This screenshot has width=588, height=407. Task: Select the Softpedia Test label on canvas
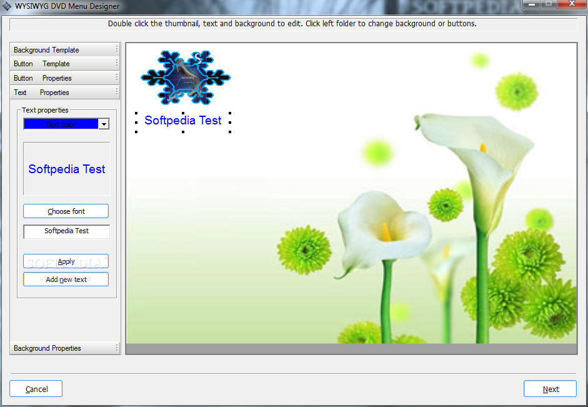coord(183,121)
